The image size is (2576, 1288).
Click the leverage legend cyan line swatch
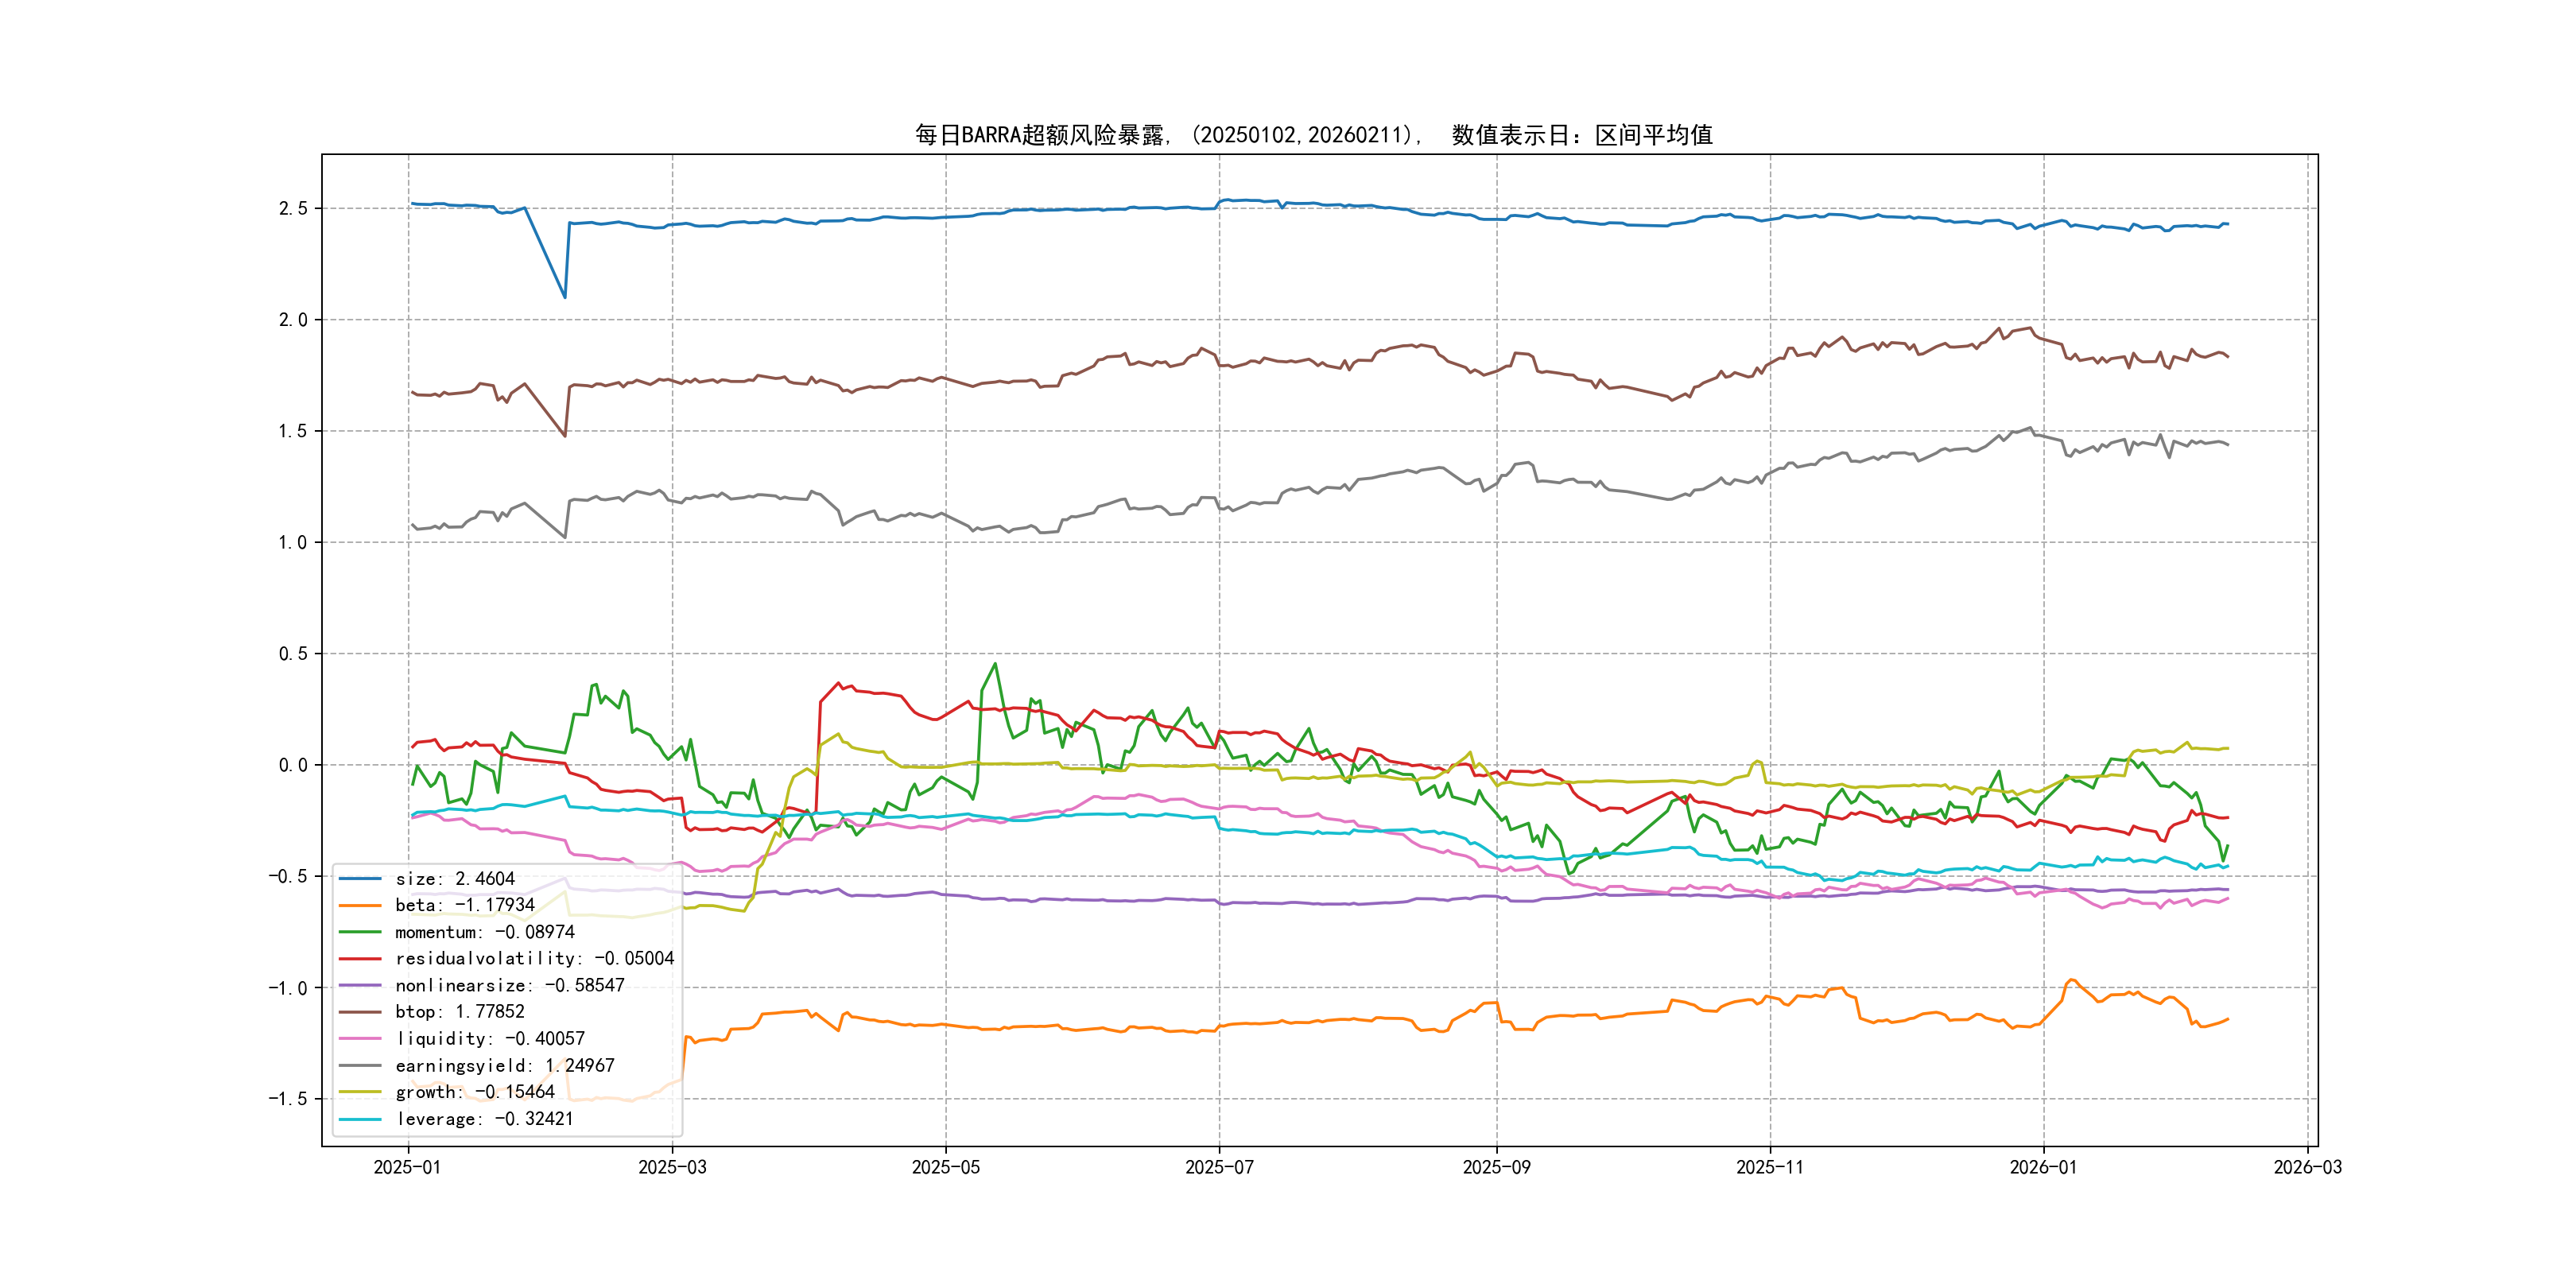tap(360, 1119)
